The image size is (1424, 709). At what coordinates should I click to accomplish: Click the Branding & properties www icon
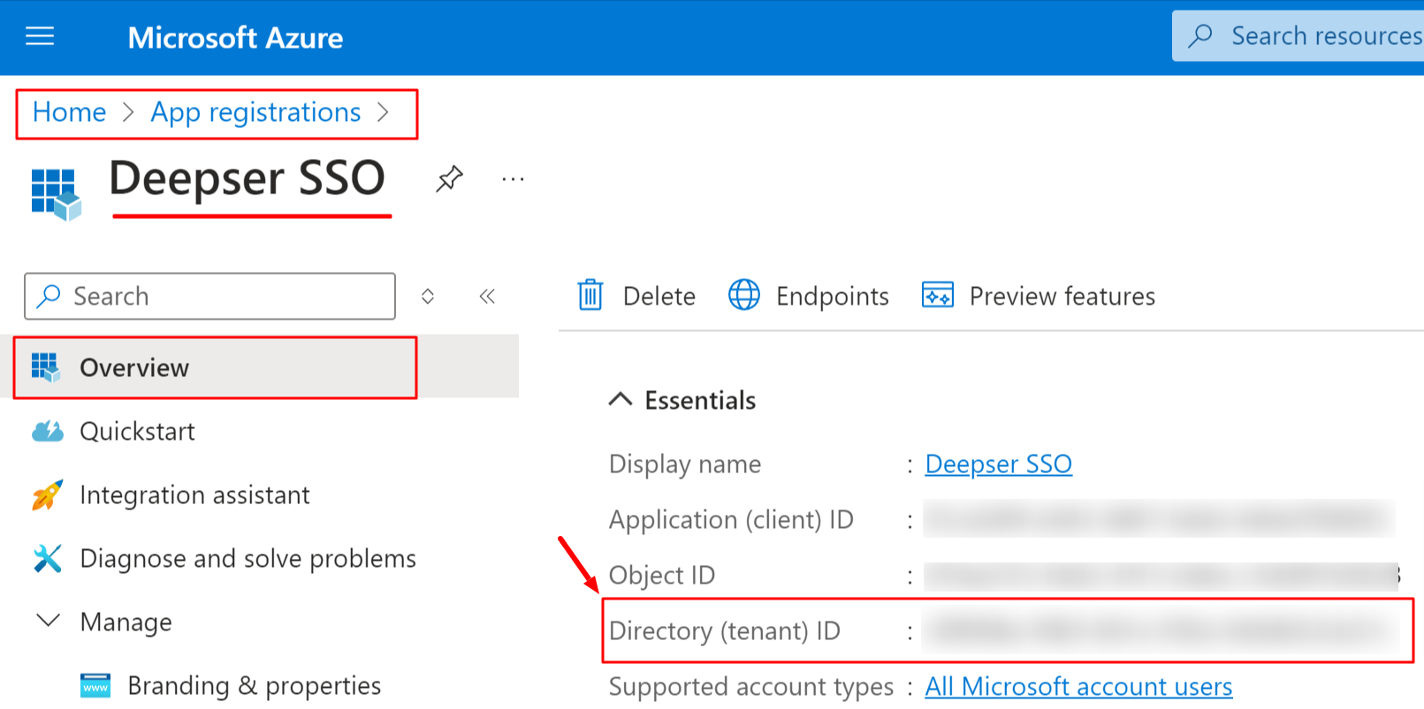point(95,686)
